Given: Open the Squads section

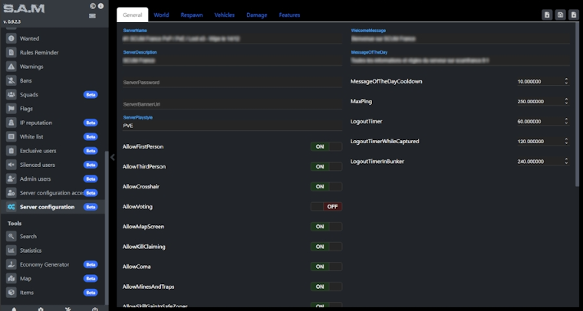Looking at the screenshot, I should [x=52, y=95].
